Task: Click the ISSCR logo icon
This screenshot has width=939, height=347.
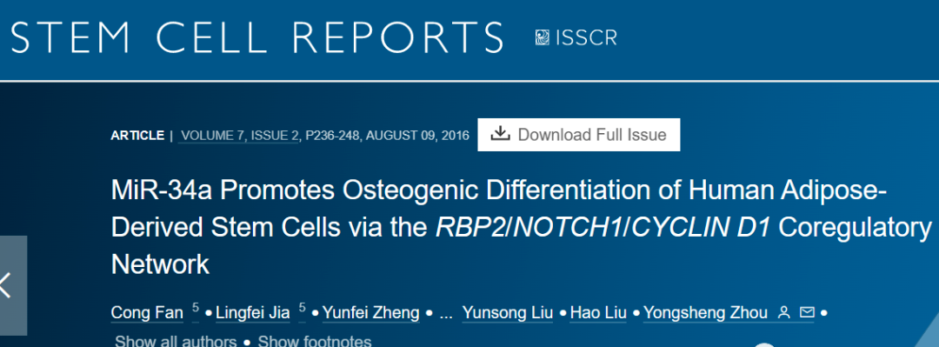Action: [542, 37]
